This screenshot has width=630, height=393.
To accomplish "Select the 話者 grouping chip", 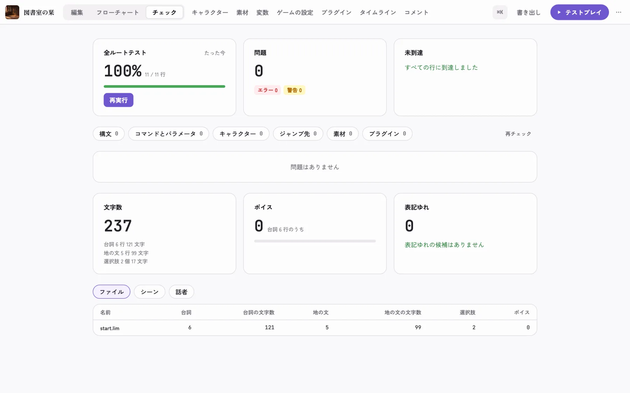I will 181,292.
